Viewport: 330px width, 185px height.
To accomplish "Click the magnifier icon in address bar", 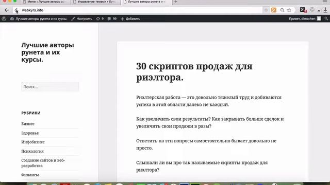I will click(x=282, y=10).
